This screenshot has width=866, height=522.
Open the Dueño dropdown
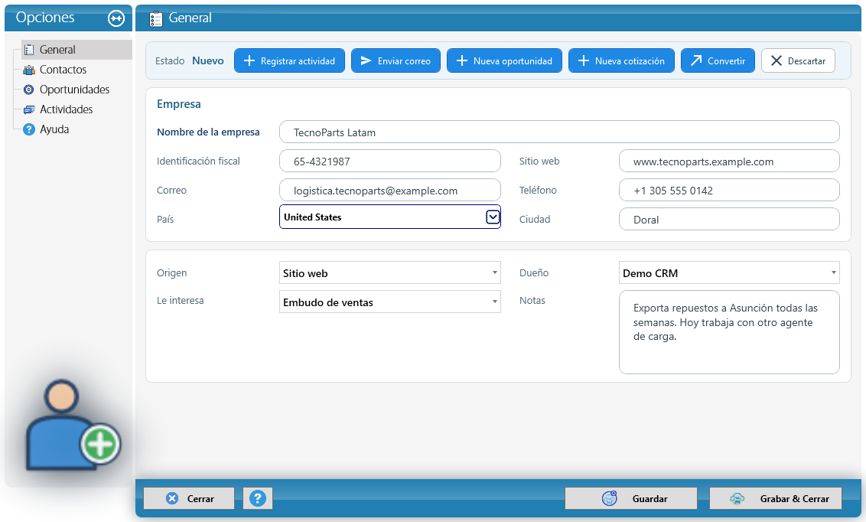[x=833, y=273]
